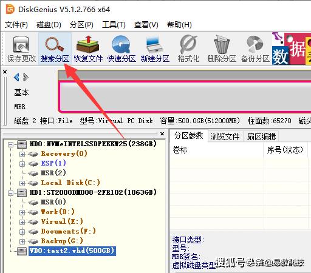Select the Local Disk(C:) label
The image size is (311, 273).
(x=70, y=183)
